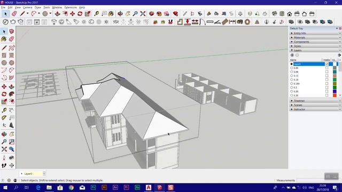Click the Visible column header
Viewport: 342px width, 192px height.
[x=327, y=60]
